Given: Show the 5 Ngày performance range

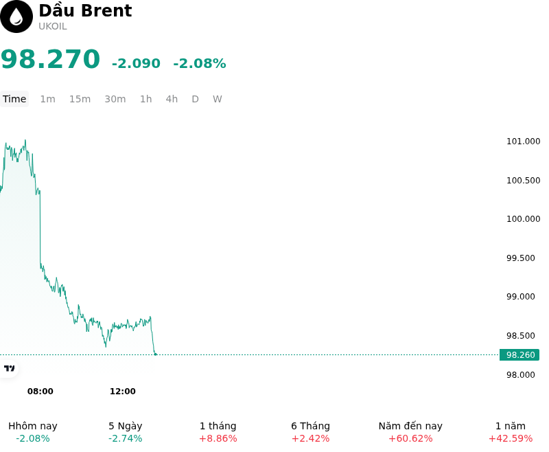Looking at the screenshot, I should pyautogui.click(x=125, y=432).
